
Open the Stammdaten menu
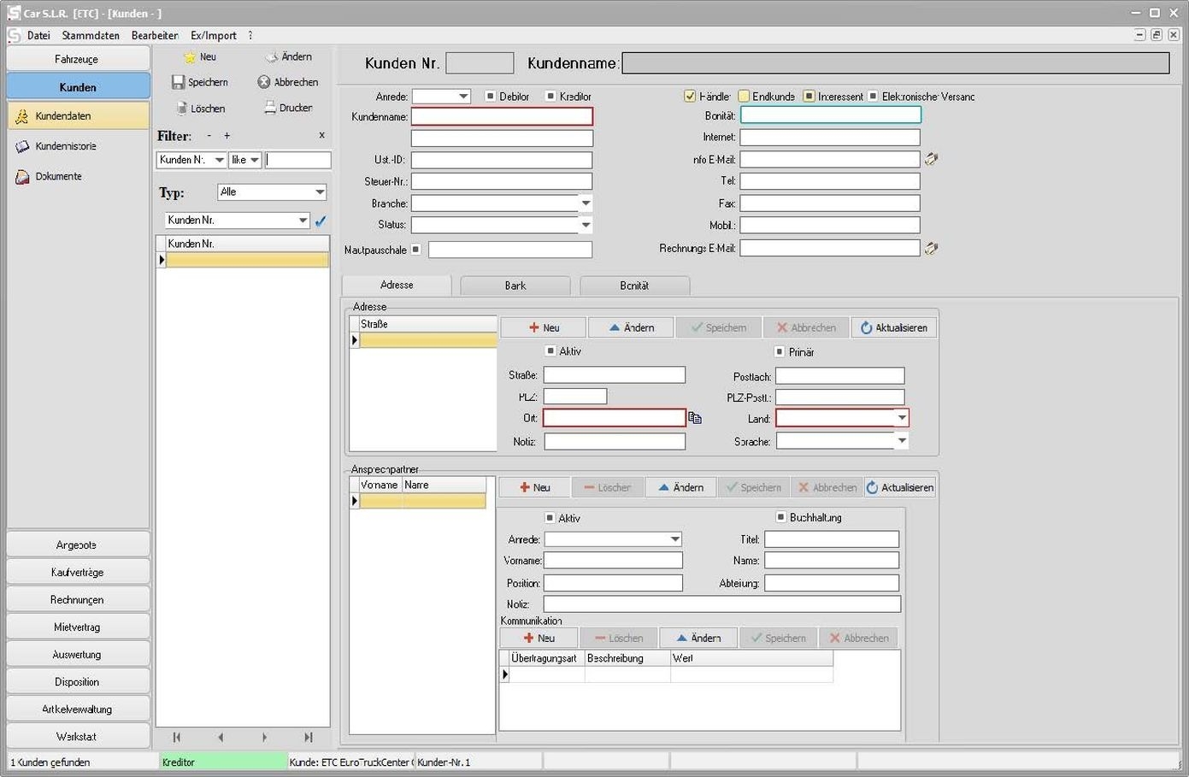pyautogui.click(x=91, y=35)
